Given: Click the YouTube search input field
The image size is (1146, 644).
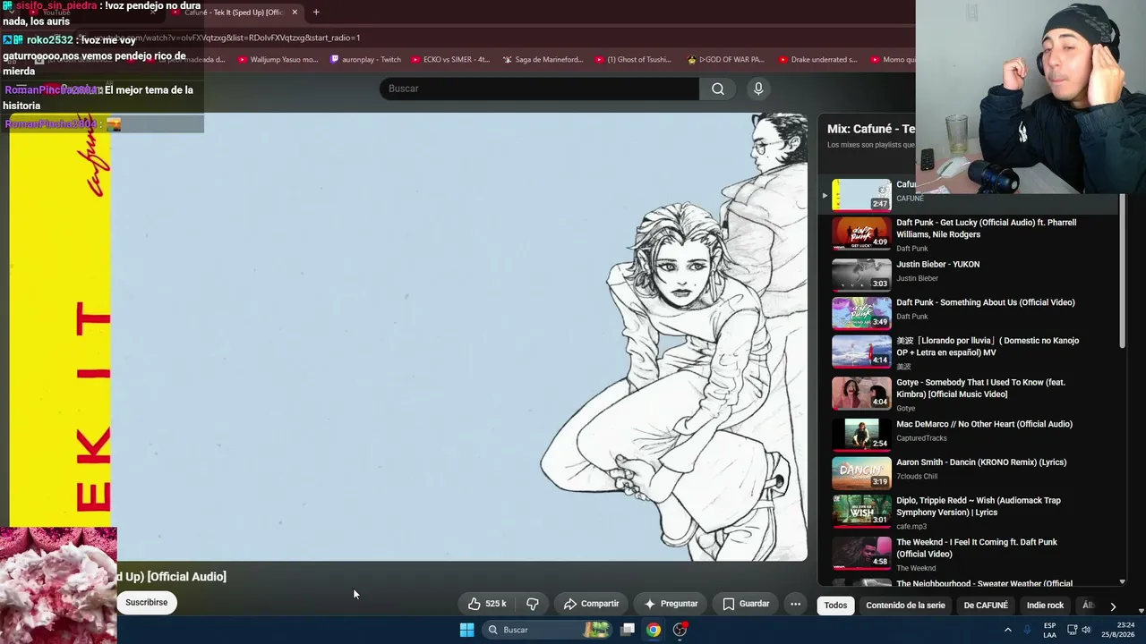Looking at the screenshot, I should 539,89.
